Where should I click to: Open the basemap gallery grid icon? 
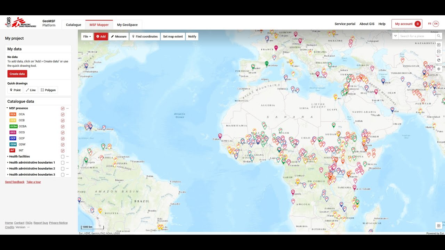(439, 226)
